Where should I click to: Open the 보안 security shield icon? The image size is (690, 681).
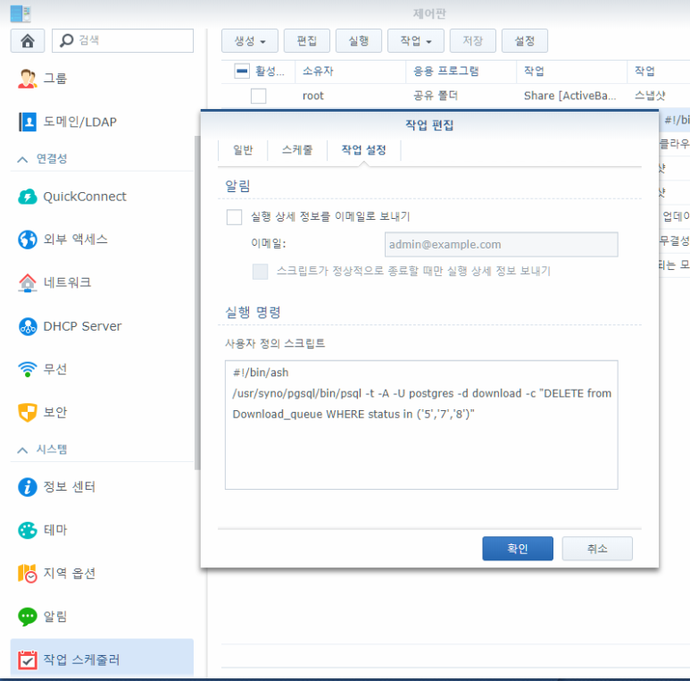coord(28,412)
